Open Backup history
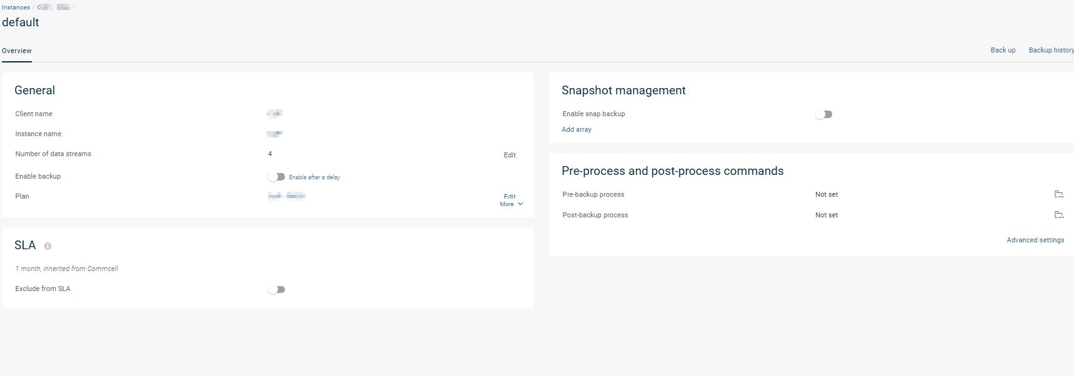The height and width of the screenshot is (376, 1074). tap(1051, 50)
